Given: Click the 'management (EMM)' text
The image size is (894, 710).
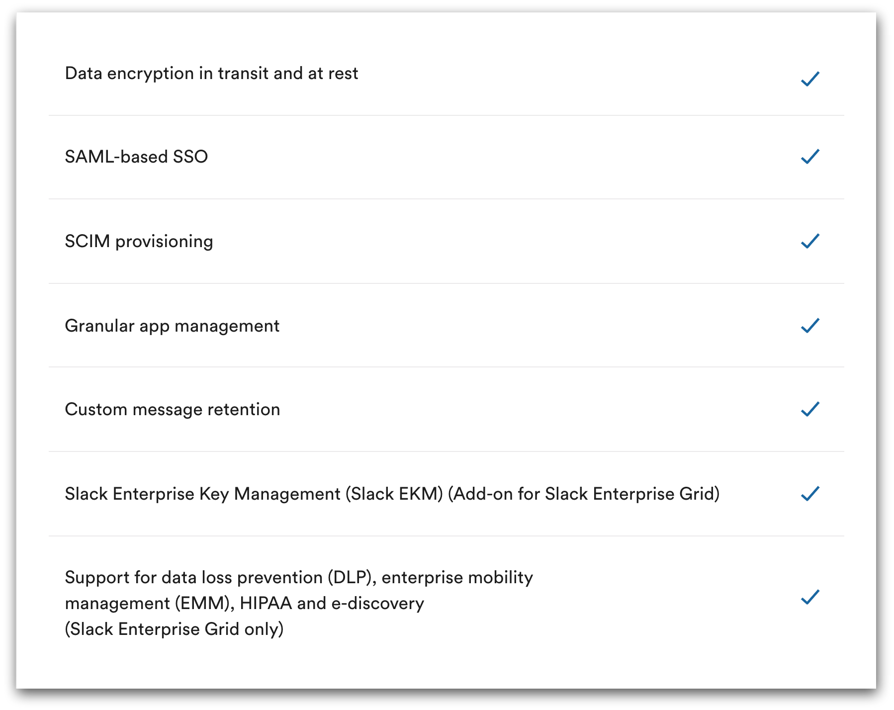Looking at the screenshot, I should pos(150,604).
